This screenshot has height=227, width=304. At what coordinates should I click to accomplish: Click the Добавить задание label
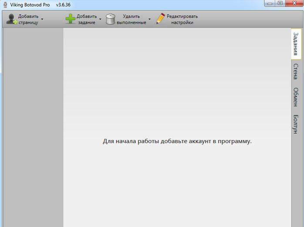(87, 20)
